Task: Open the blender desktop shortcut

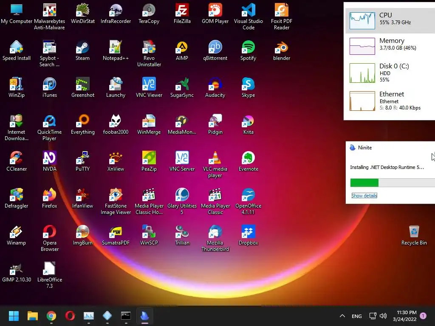Action: point(282,51)
